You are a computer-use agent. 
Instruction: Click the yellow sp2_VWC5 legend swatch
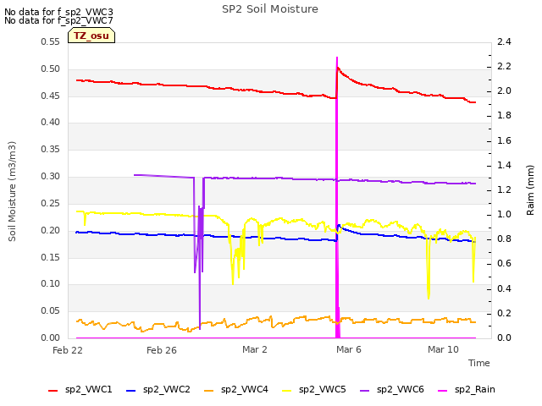(x=286, y=391)
